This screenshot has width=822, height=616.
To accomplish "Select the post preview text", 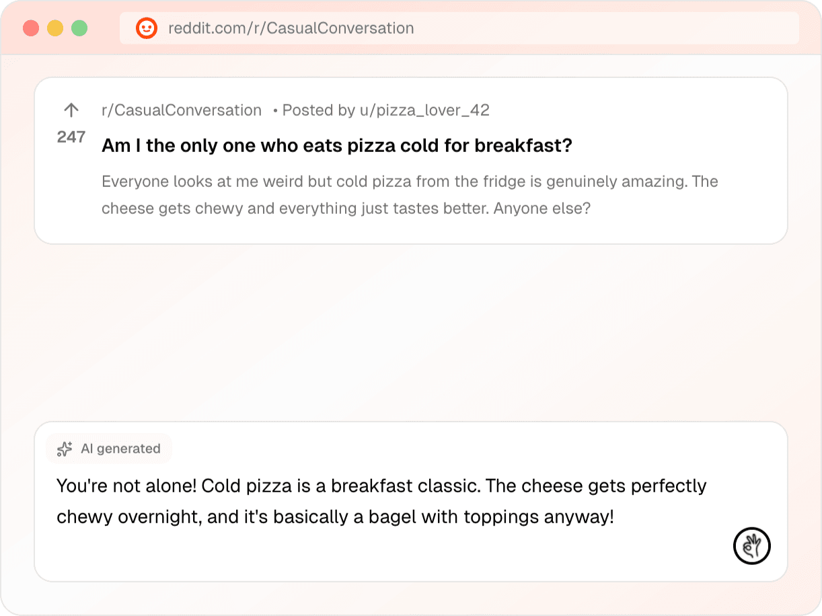I will pyautogui.click(x=409, y=194).
